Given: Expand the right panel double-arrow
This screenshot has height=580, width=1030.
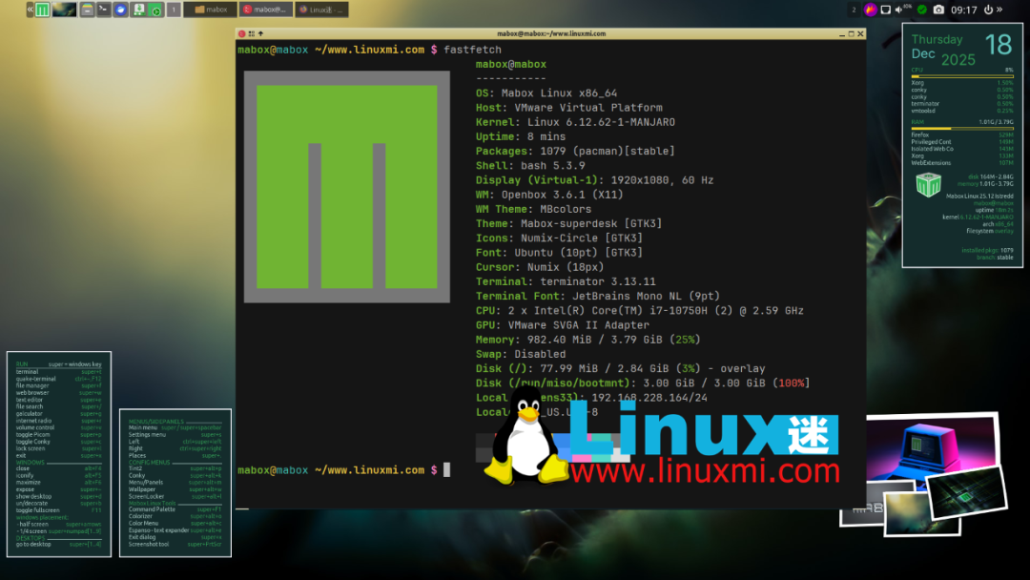Looking at the screenshot, I should [999, 10].
